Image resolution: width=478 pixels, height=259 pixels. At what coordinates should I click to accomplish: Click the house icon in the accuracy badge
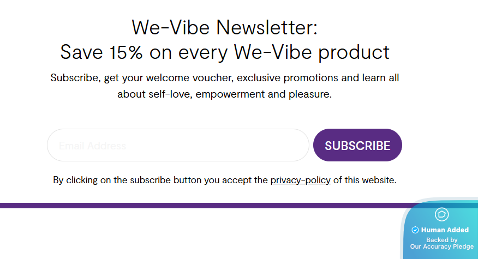tap(441, 214)
